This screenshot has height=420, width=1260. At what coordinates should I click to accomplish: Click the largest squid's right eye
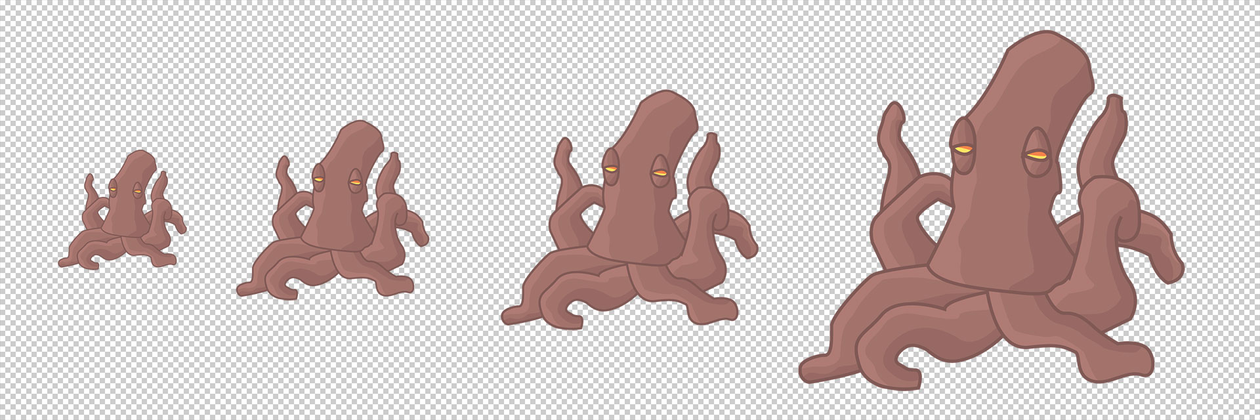tap(1037, 156)
